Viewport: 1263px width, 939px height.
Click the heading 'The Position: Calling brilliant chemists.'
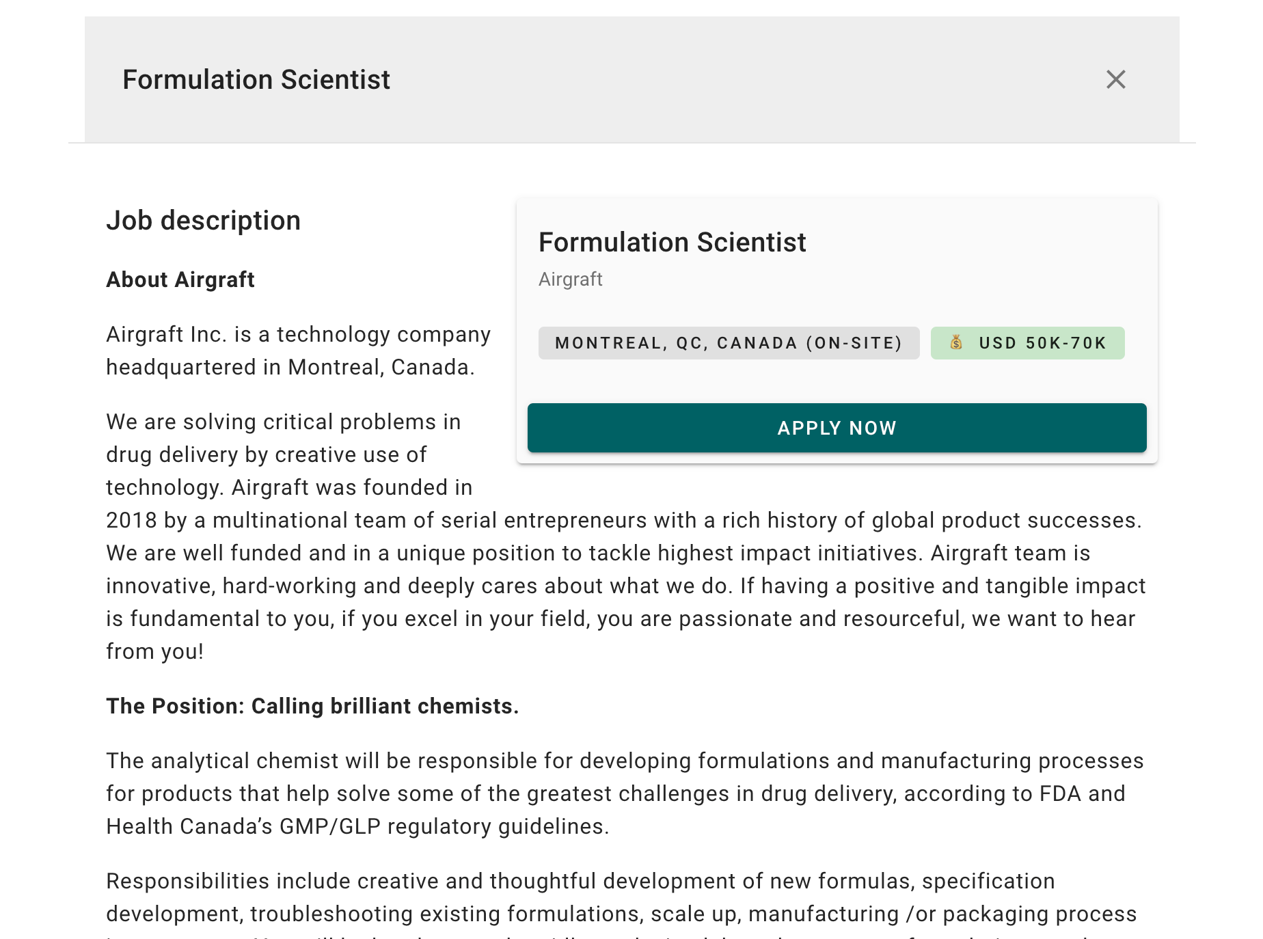click(312, 706)
